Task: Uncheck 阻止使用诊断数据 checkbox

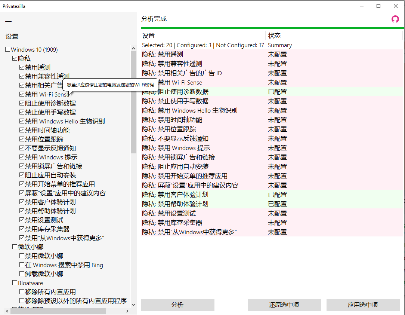Action: click(x=22, y=103)
